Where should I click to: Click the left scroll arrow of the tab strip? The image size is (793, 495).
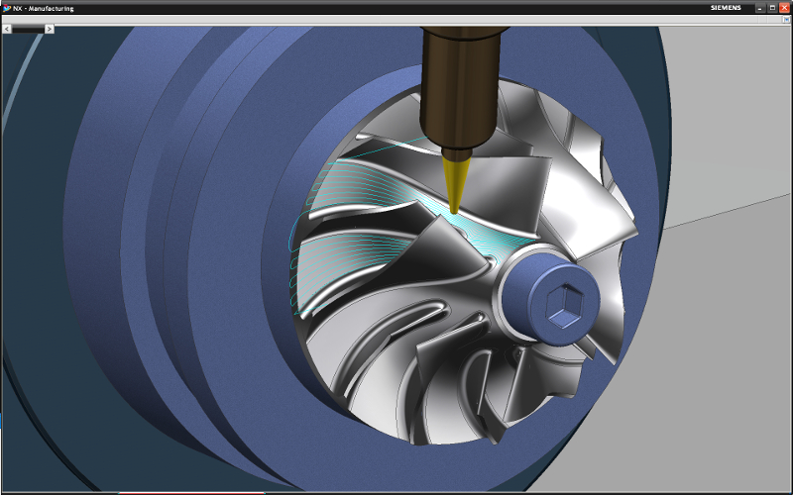7,30
